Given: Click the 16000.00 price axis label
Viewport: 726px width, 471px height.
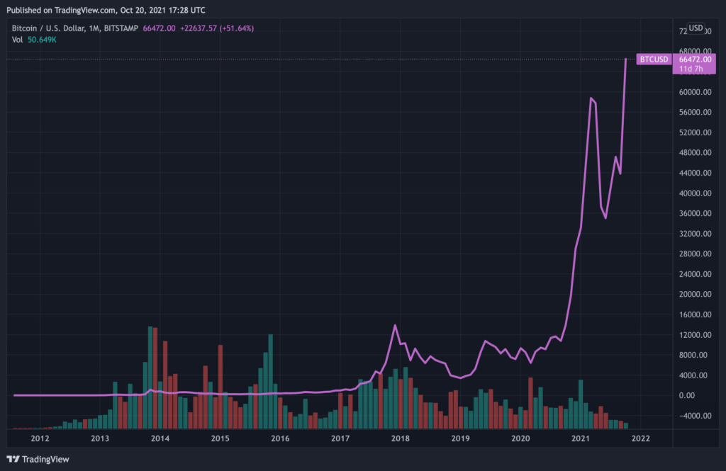Looking at the screenshot, I should click(695, 314).
